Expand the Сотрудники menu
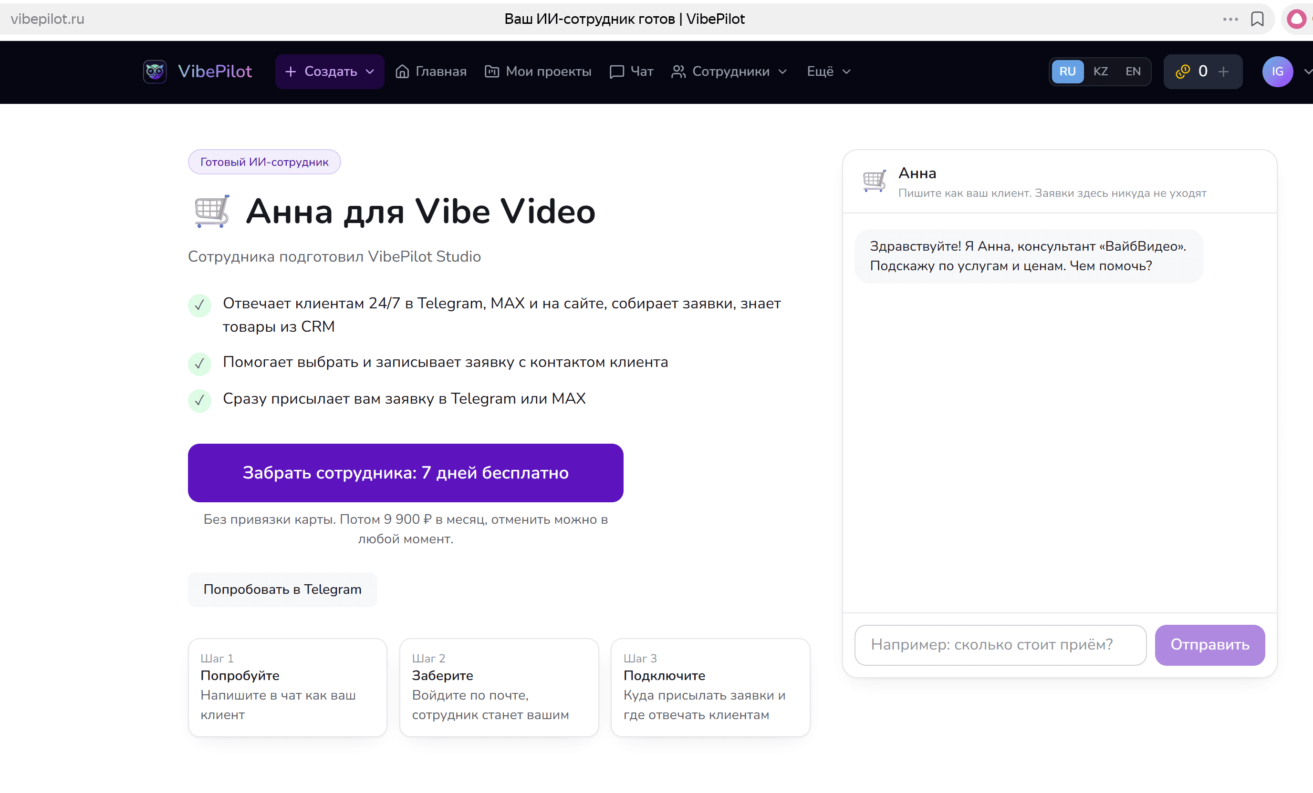Screen dimensions: 1313x793 click(x=729, y=71)
